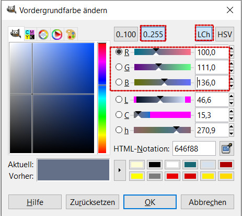
Task: Click on the C chroma slider
Action: (163, 115)
